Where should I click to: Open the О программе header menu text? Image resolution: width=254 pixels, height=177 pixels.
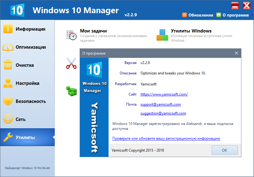[236, 15]
